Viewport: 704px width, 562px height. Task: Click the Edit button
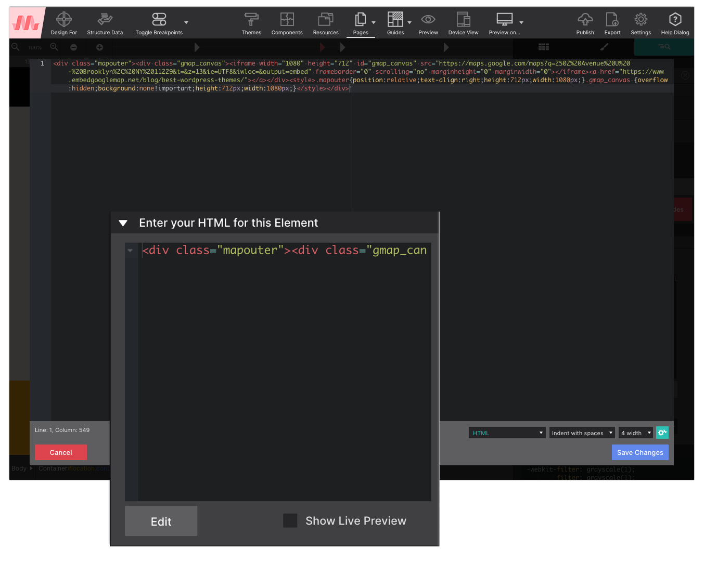tap(161, 521)
